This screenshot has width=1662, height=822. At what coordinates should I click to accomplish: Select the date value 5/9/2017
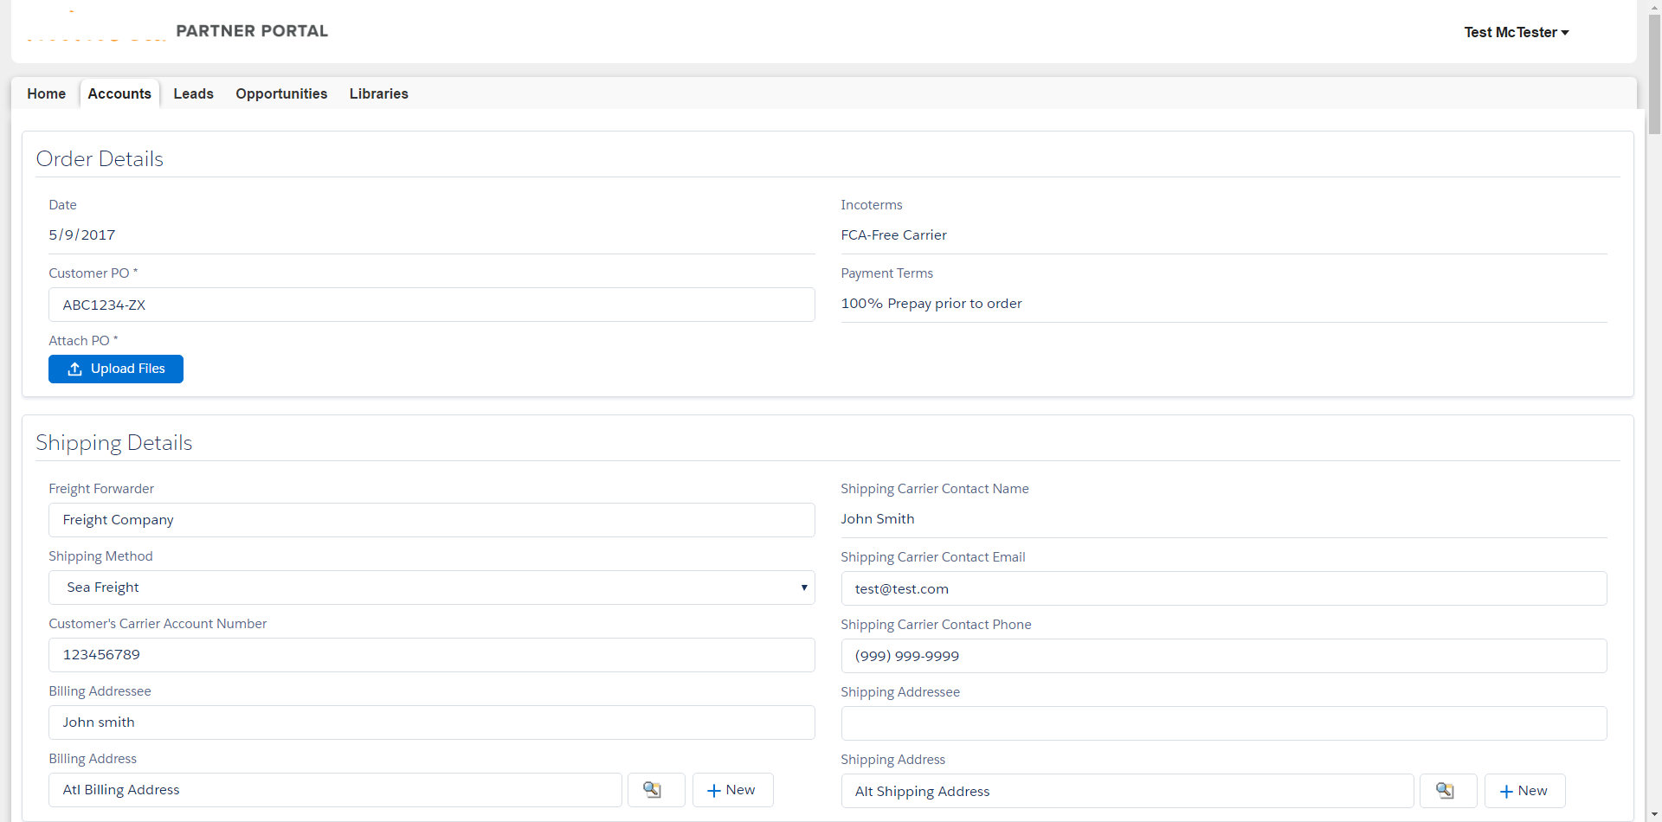(82, 235)
